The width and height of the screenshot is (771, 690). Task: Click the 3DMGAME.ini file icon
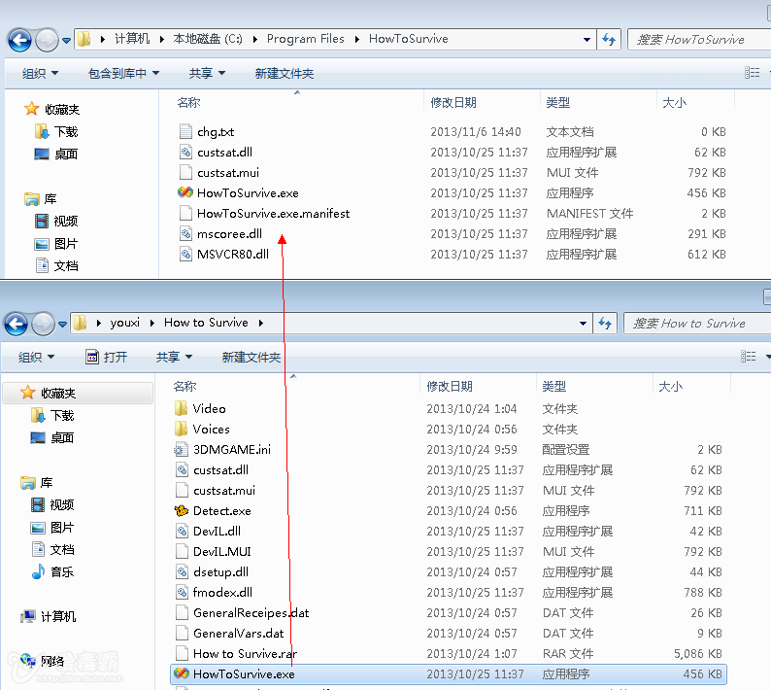click(x=182, y=450)
